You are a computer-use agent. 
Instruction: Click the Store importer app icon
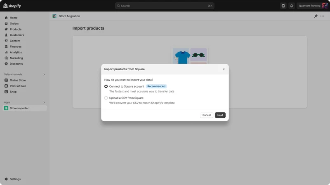point(6,108)
